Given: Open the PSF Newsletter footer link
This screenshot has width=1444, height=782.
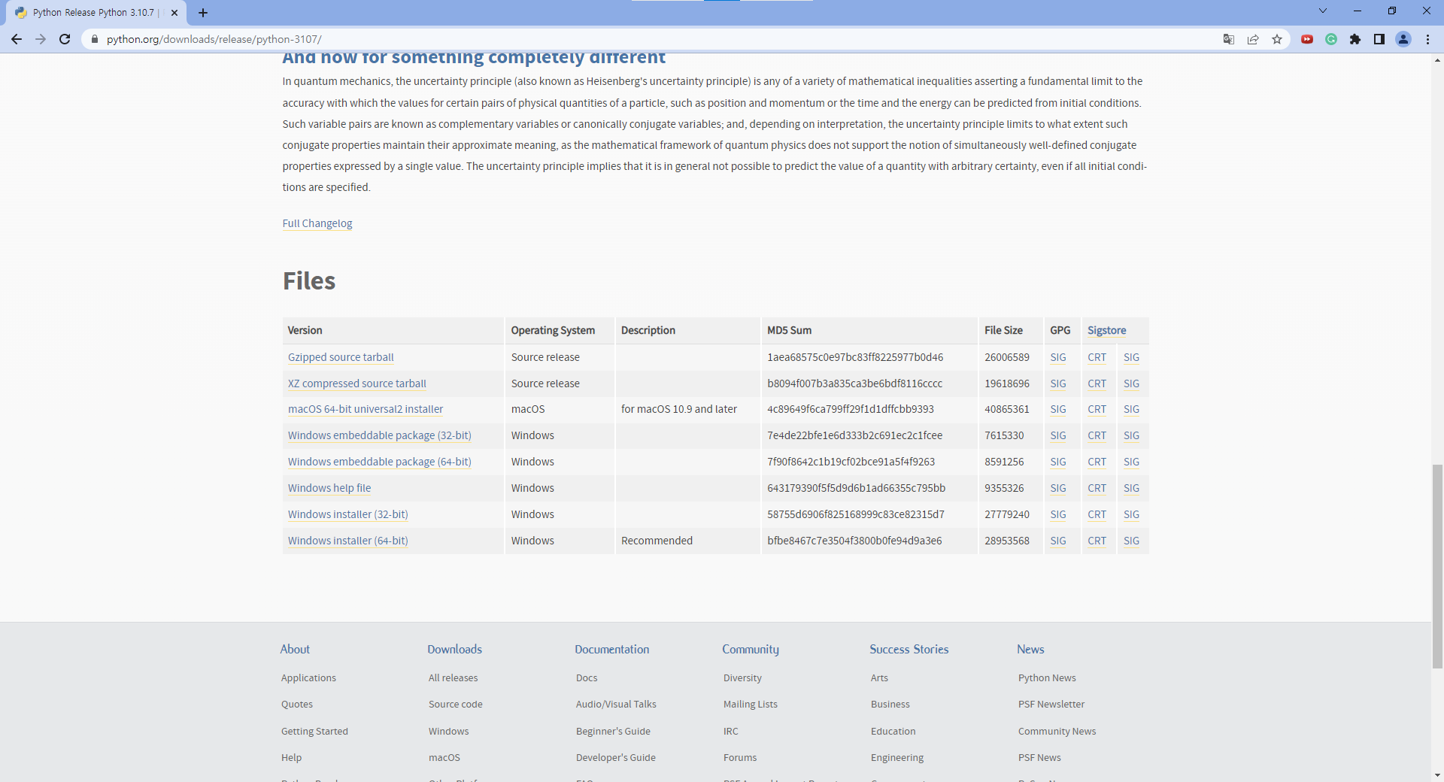Looking at the screenshot, I should click(x=1051, y=704).
